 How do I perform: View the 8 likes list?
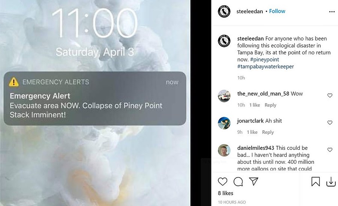tap(225, 193)
